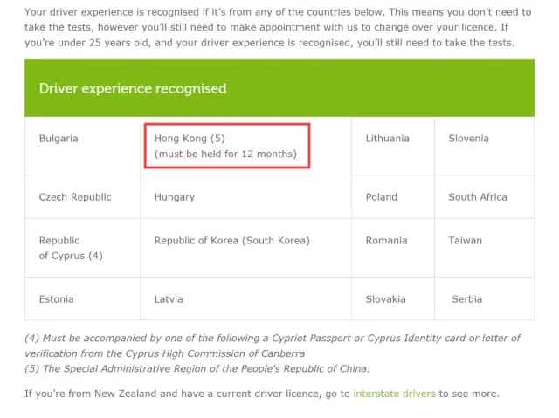Click footnote (5) about Special Administrative Region
Viewport: 559px width, 418px height.
pyautogui.click(x=197, y=368)
